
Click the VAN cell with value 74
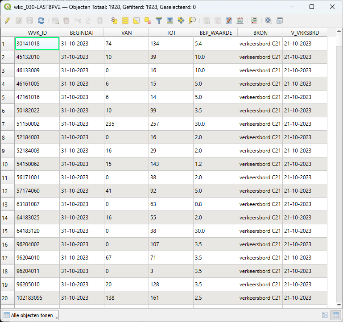click(x=126, y=44)
